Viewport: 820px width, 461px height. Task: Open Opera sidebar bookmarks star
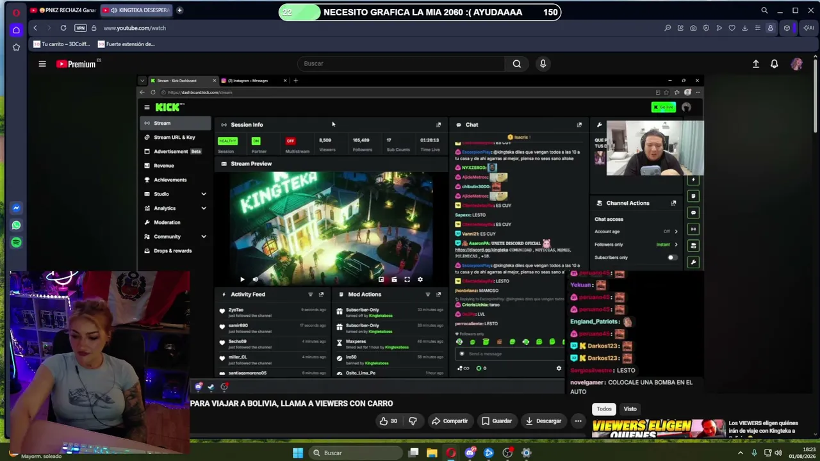pos(16,47)
